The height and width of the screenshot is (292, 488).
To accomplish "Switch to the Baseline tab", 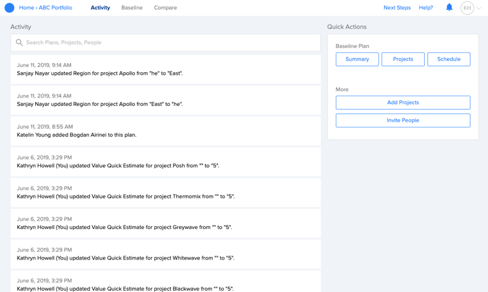I will coord(132,8).
